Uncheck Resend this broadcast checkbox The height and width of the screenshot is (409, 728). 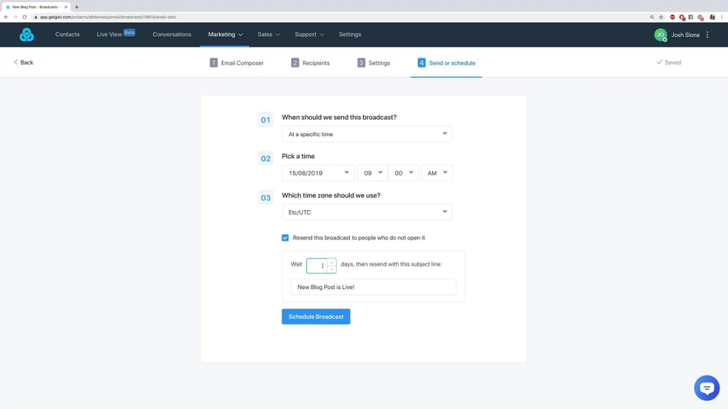[x=285, y=238]
